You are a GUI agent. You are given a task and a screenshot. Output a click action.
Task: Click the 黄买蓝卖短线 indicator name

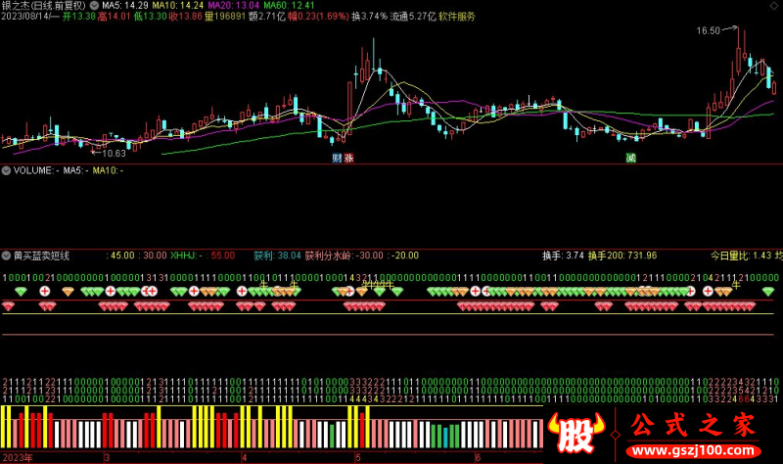(x=41, y=255)
